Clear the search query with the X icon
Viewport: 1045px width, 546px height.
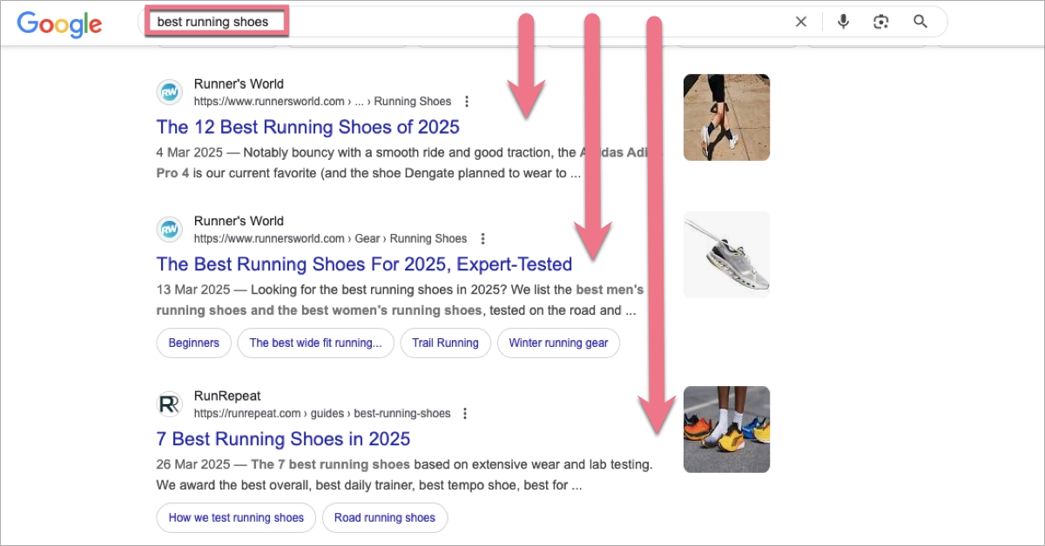pos(800,21)
